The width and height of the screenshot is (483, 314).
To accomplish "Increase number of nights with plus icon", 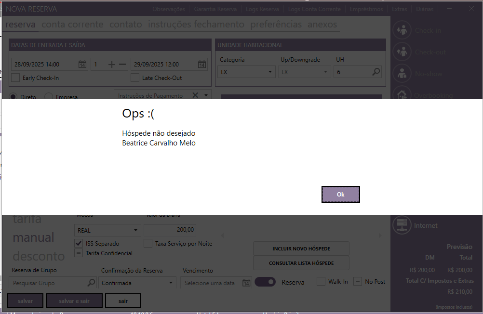I will (x=111, y=65).
